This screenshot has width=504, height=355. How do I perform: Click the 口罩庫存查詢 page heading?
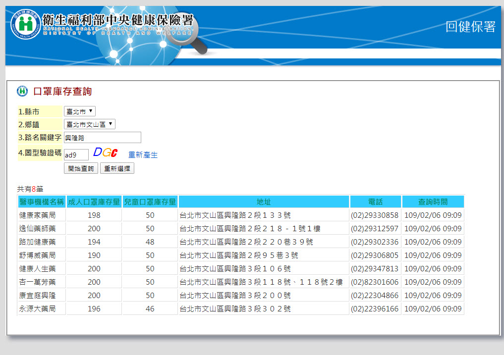pyautogui.click(x=62, y=91)
